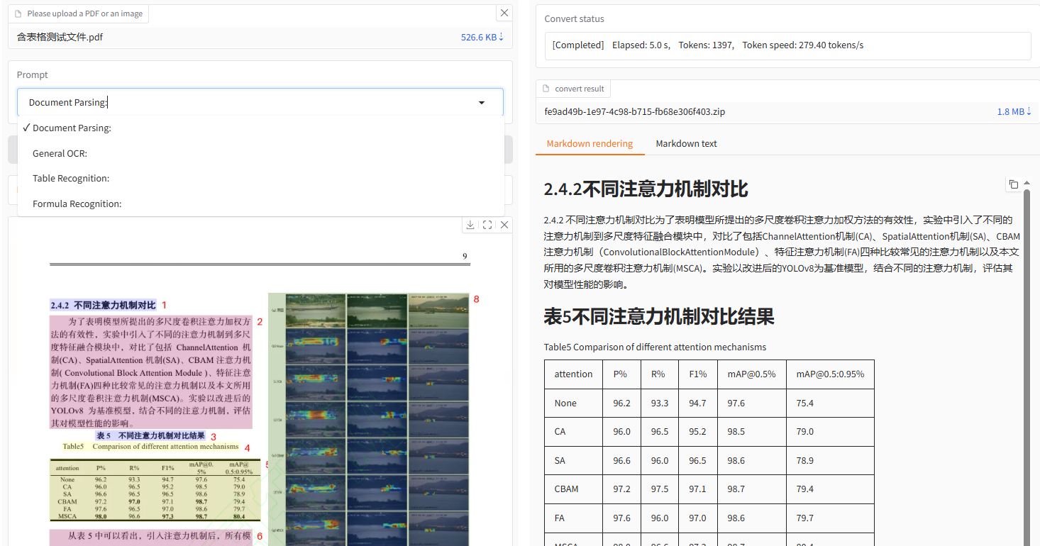Screen dimensions: 1040x546
Task: Switch to the Markdown text tab
Action: (685, 143)
